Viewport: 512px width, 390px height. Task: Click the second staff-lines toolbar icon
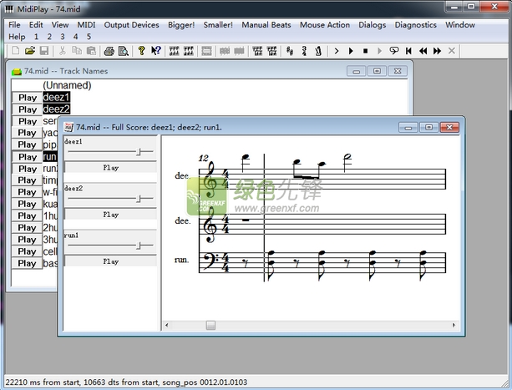189,51
